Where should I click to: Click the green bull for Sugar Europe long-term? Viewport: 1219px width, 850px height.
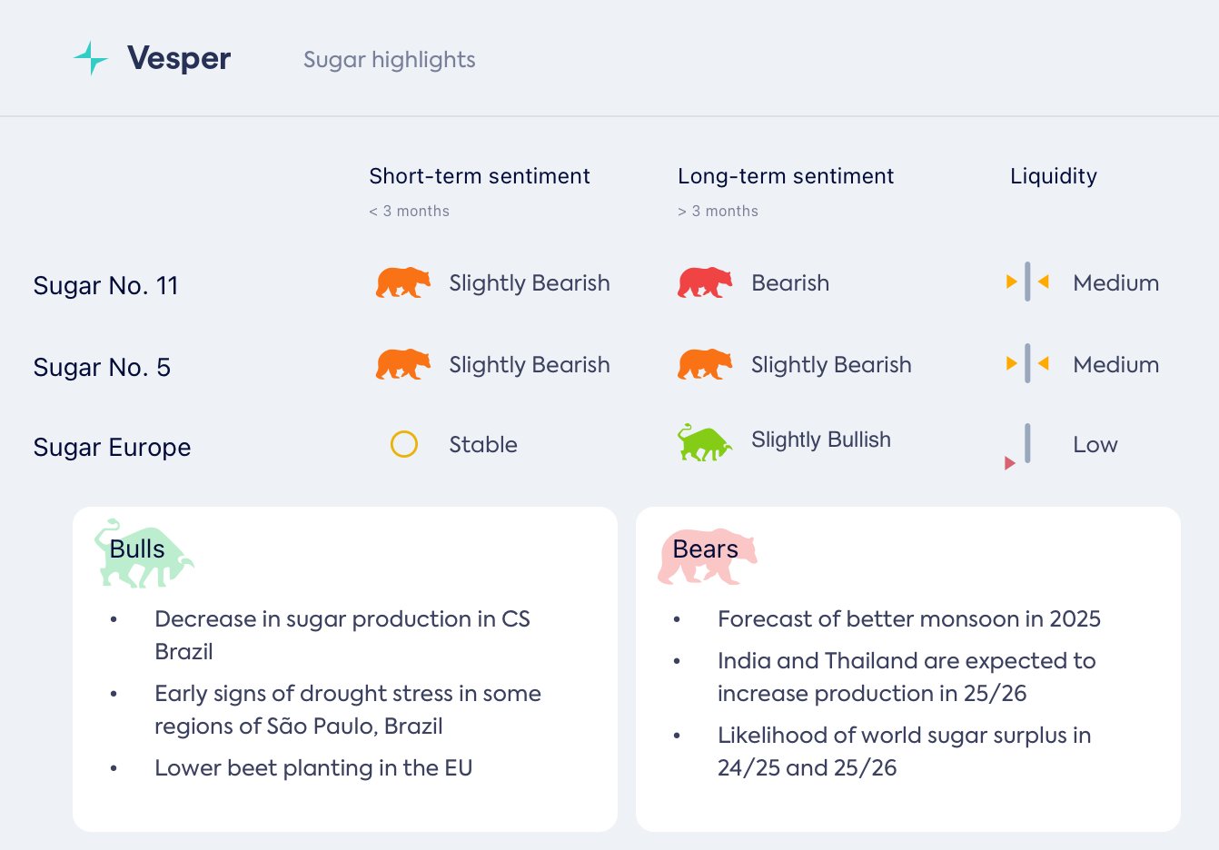704,443
